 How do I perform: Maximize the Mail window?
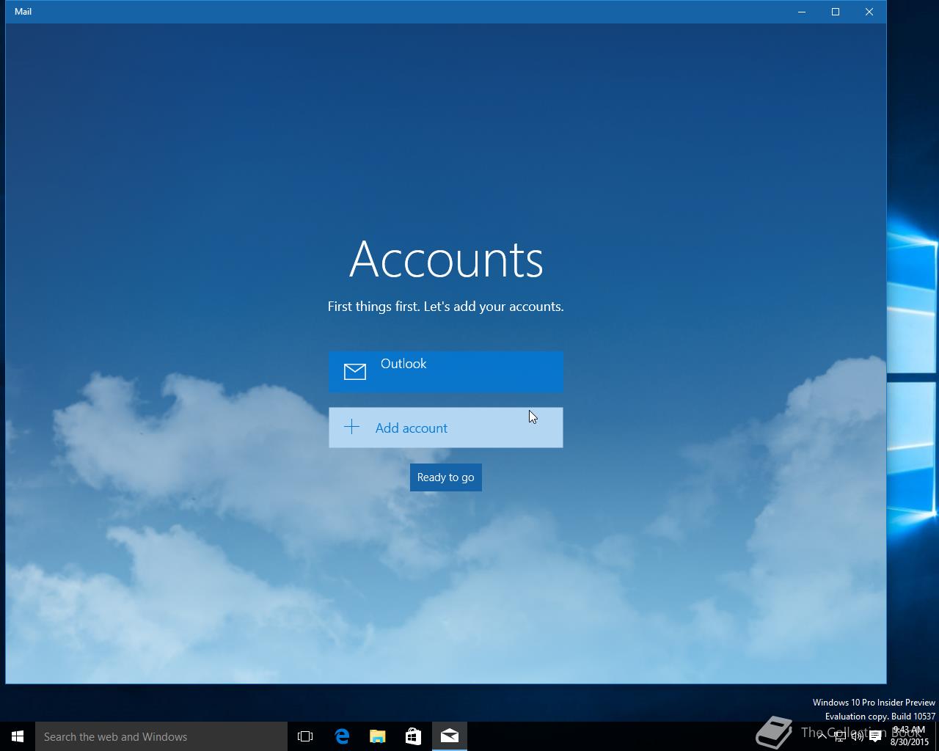[x=836, y=12]
